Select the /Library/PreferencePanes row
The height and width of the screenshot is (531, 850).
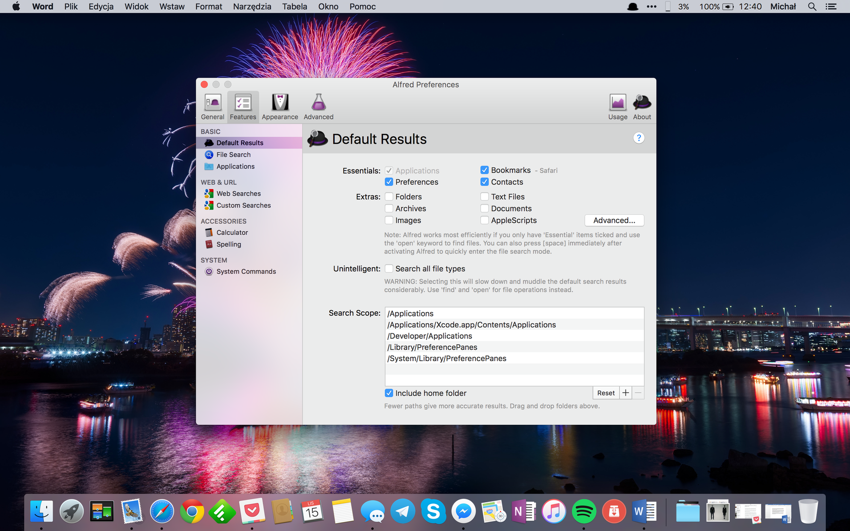pos(514,347)
